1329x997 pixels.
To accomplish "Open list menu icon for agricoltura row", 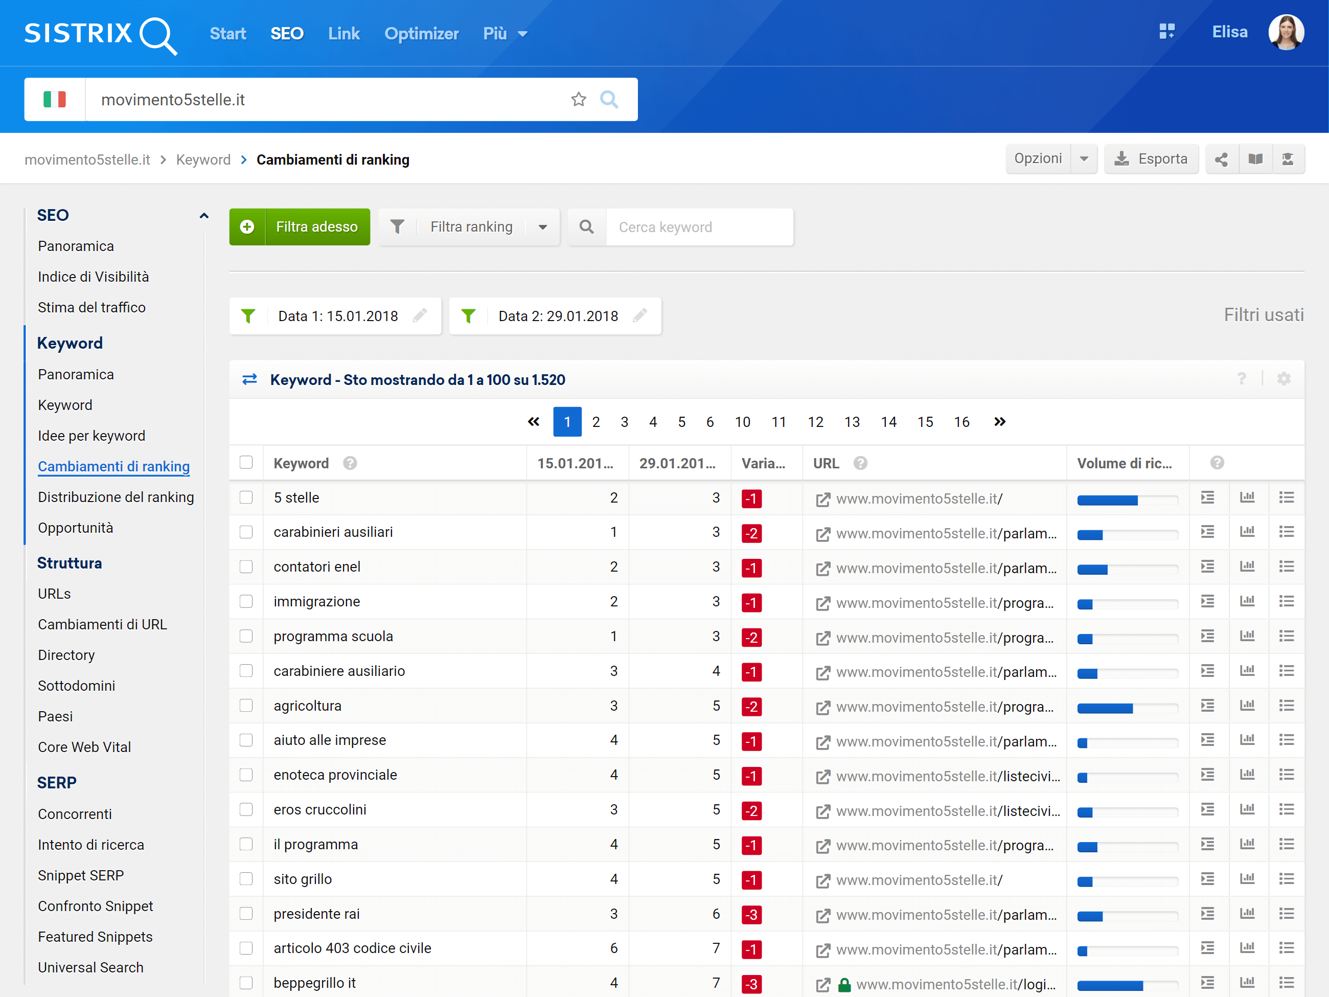I will (x=1287, y=706).
